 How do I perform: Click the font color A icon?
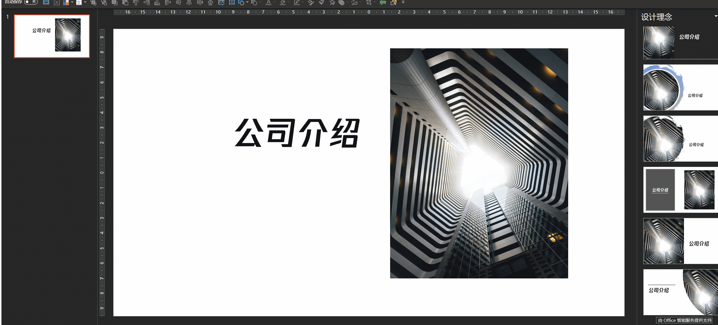tap(268, 3)
